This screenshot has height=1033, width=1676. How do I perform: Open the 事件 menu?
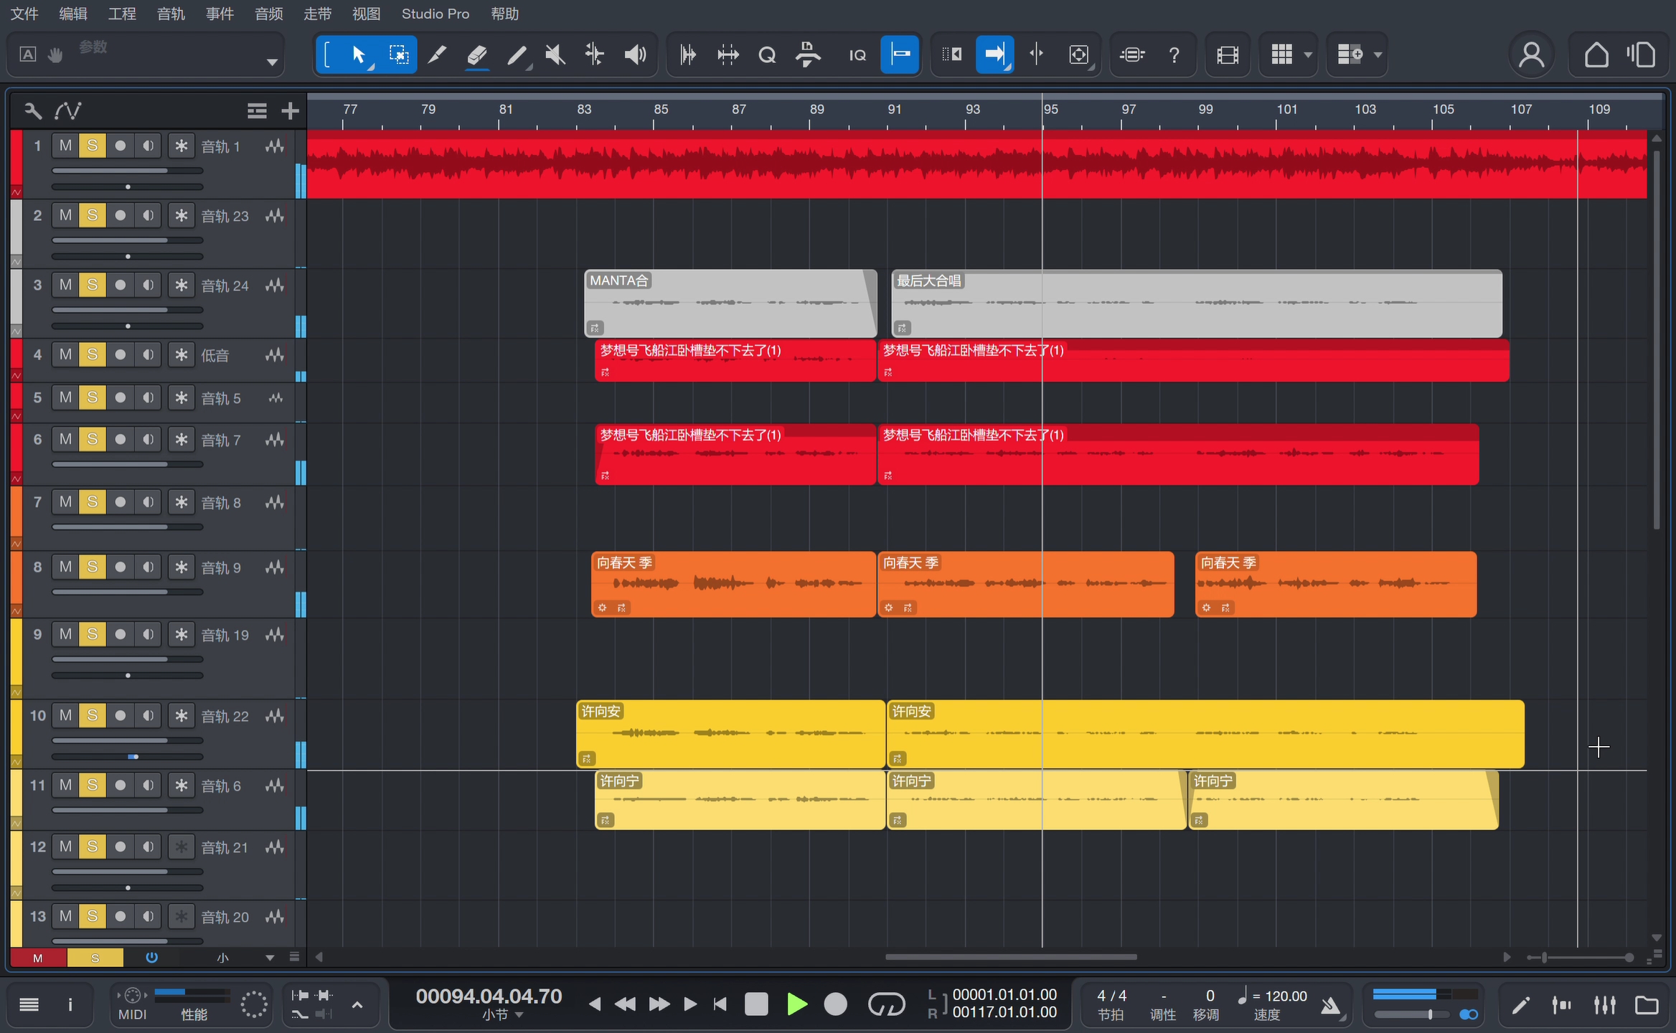220,14
